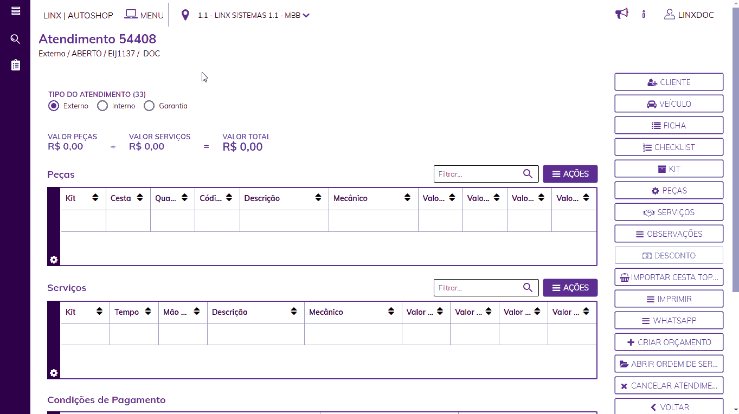The image size is (739, 414).
Task: Open the Peças AÇÕES menu
Action: (x=570, y=174)
